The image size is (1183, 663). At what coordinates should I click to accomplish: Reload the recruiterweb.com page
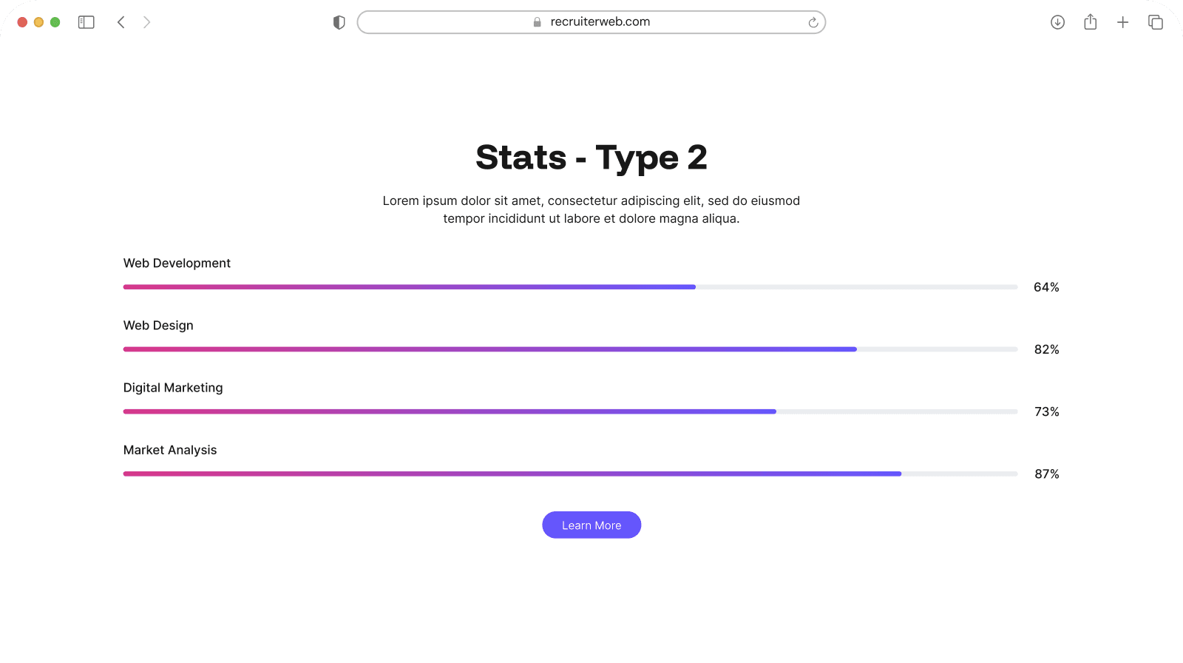click(x=813, y=21)
